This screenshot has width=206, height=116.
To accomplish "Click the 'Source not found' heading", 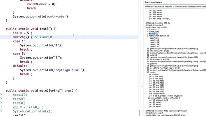I will click(x=154, y=2).
